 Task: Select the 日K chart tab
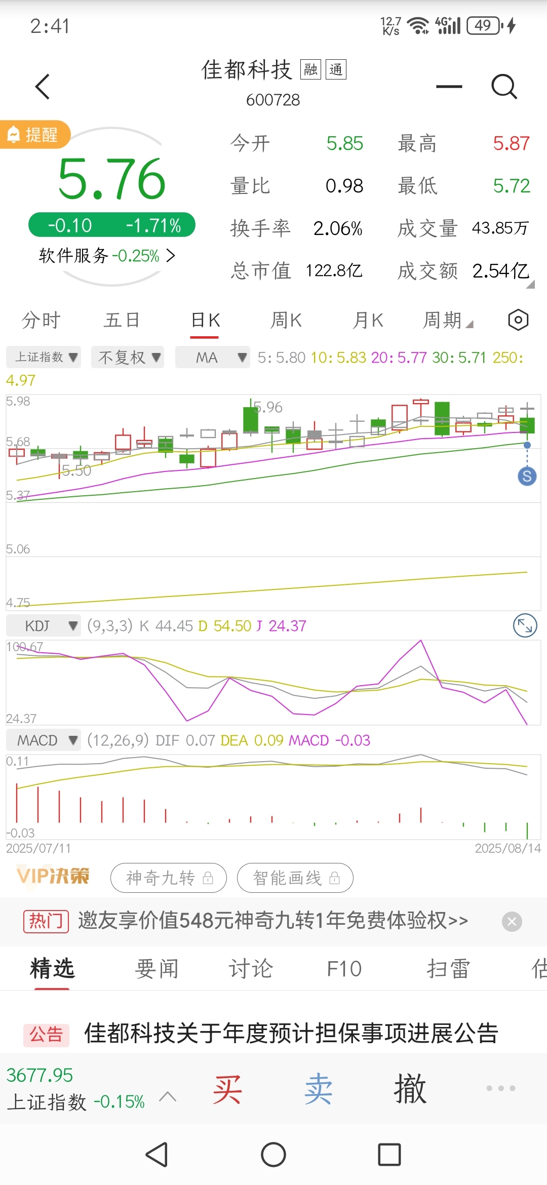(205, 320)
